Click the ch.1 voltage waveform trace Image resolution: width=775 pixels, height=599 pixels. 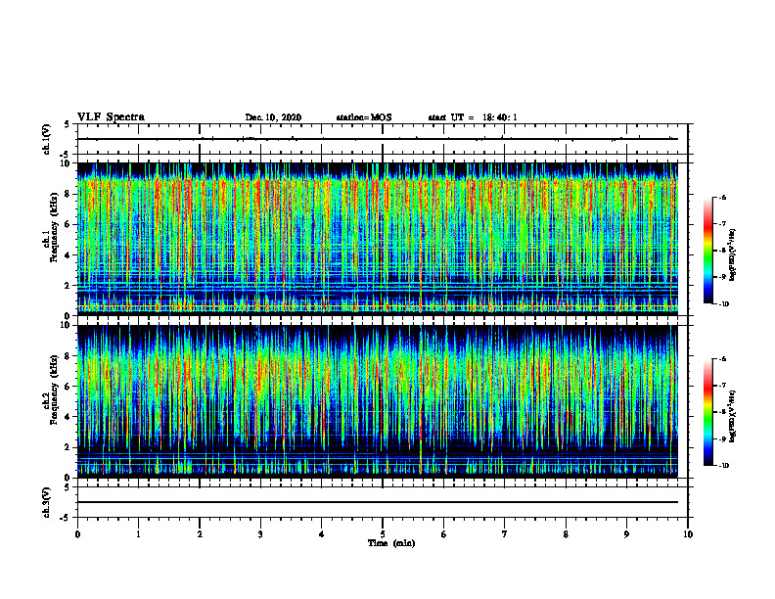(x=378, y=139)
